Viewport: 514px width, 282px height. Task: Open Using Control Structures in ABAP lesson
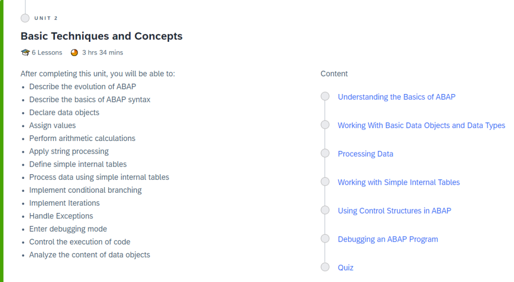click(x=395, y=211)
